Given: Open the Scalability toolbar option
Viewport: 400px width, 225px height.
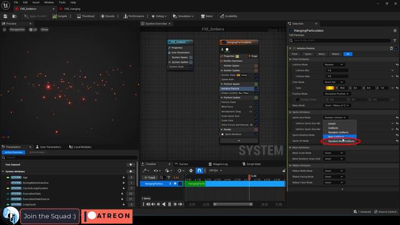Looking at the screenshot, I should 229,16.
